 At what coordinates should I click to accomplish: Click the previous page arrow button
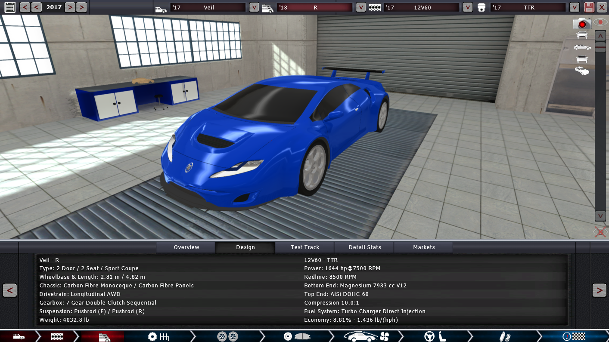point(10,290)
